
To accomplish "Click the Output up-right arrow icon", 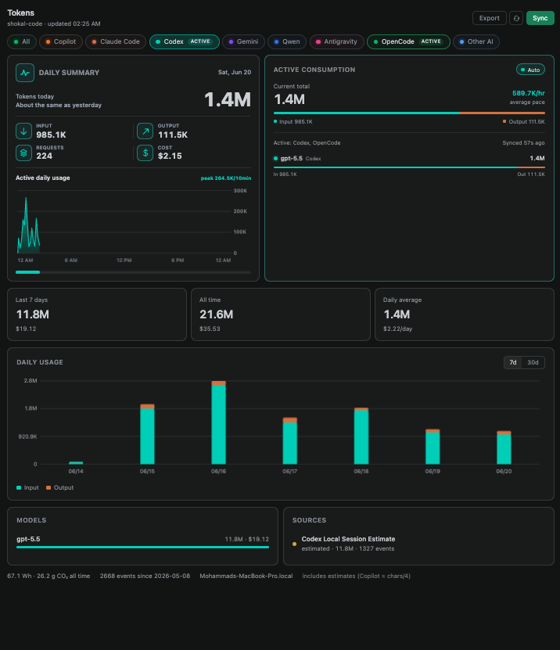I will click(x=145, y=131).
